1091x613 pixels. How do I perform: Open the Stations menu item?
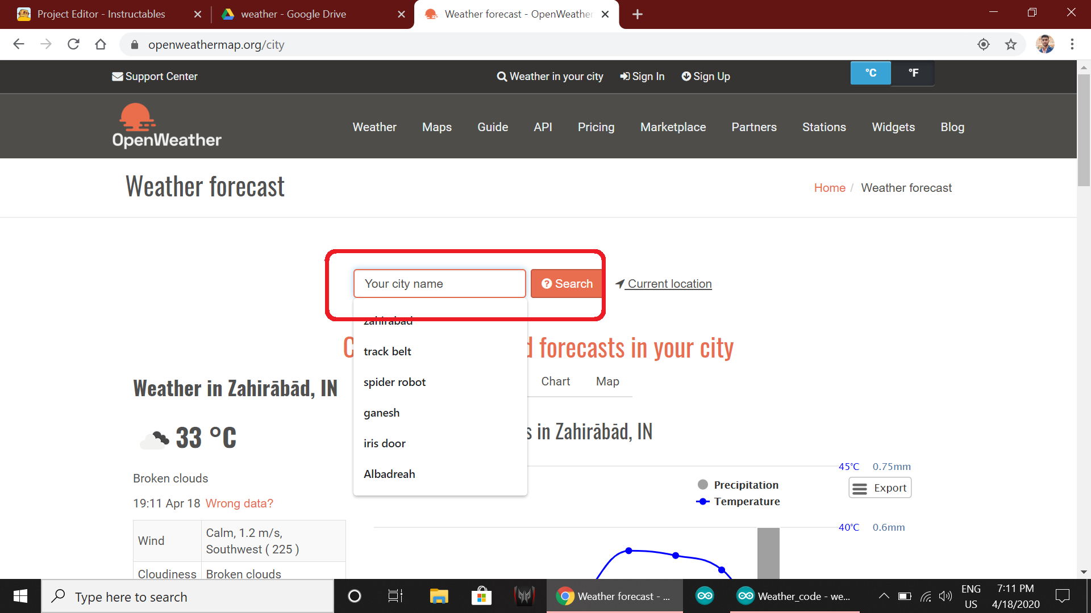(824, 127)
